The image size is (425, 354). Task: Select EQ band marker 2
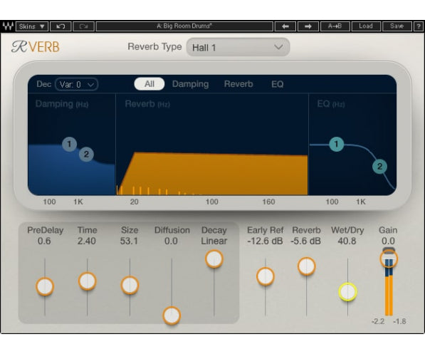tap(379, 166)
